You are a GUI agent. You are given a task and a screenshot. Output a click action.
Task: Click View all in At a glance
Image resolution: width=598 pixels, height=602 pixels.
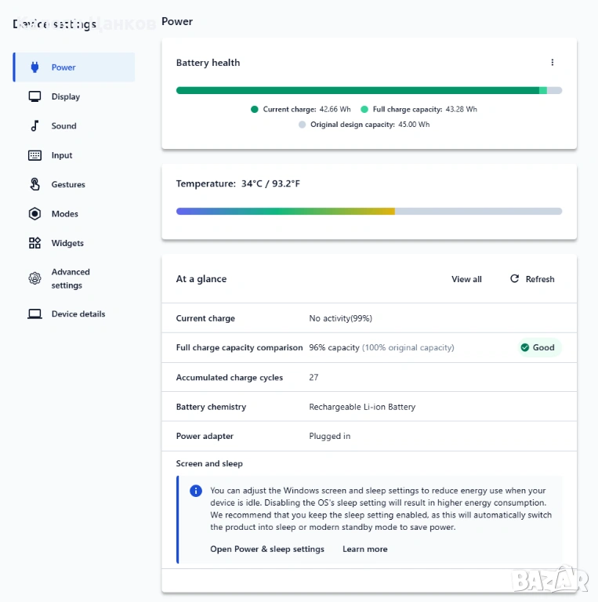(466, 279)
